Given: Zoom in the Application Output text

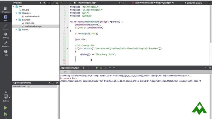Looking at the screenshot, I should pyautogui.click(x=110, y=68).
